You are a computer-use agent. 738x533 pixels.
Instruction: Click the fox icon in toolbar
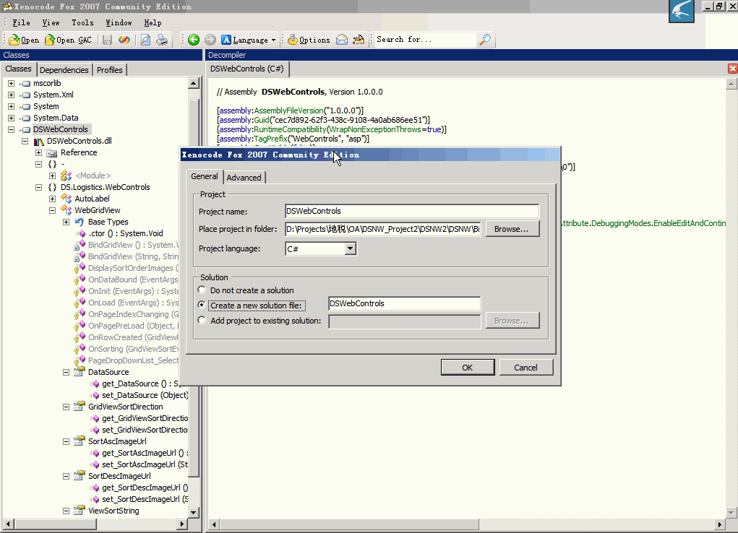pyautogui.click(x=359, y=40)
